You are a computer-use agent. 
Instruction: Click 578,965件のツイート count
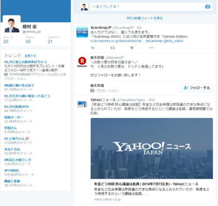point(19,175)
